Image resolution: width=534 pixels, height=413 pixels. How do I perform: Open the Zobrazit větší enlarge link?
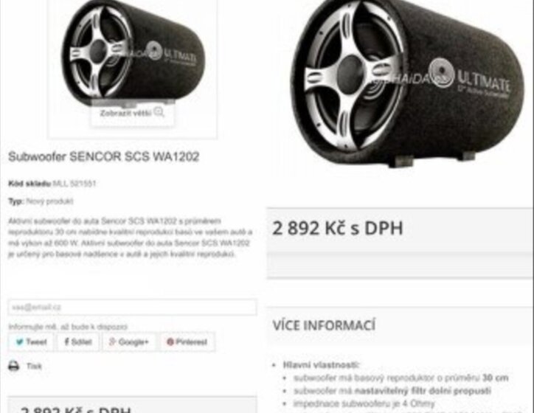click(x=133, y=114)
